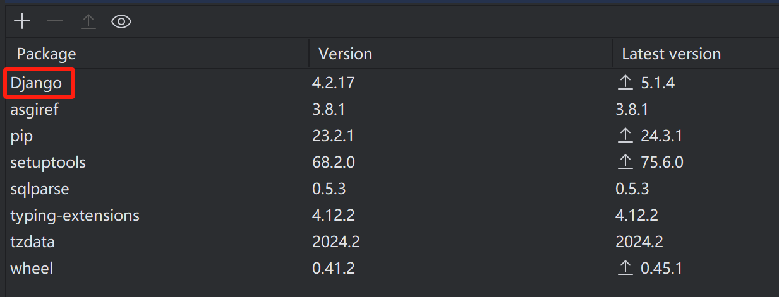Image resolution: width=779 pixels, height=297 pixels.
Task: Click the upgrade arrow beside pip 24.3.1
Action: [x=625, y=136]
